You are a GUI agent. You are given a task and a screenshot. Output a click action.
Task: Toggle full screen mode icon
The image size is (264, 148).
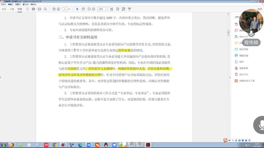click(x=123, y=9)
